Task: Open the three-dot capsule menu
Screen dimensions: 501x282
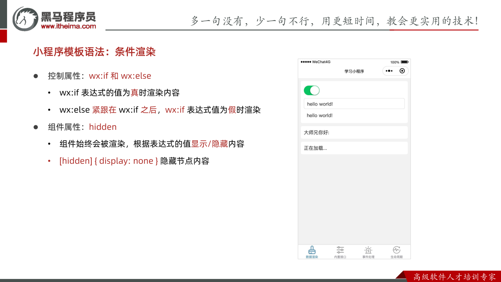Action: (389, 71)
